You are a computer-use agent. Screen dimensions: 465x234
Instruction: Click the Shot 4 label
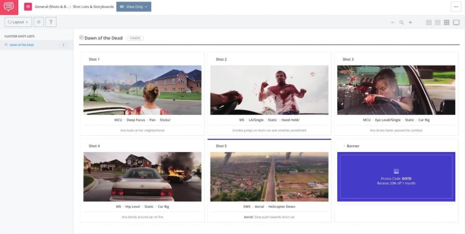click(94, 146)
